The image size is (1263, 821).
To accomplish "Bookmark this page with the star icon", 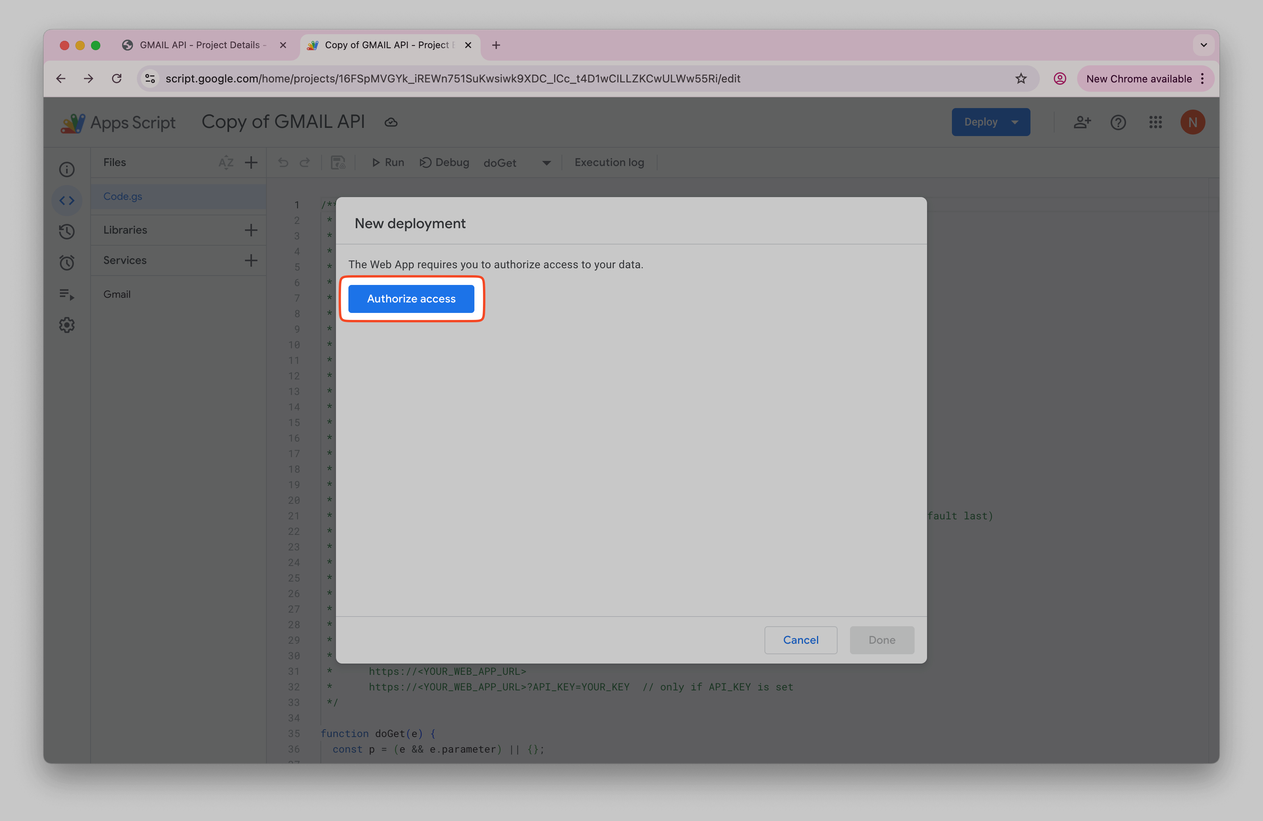I will coord(1021,79).
